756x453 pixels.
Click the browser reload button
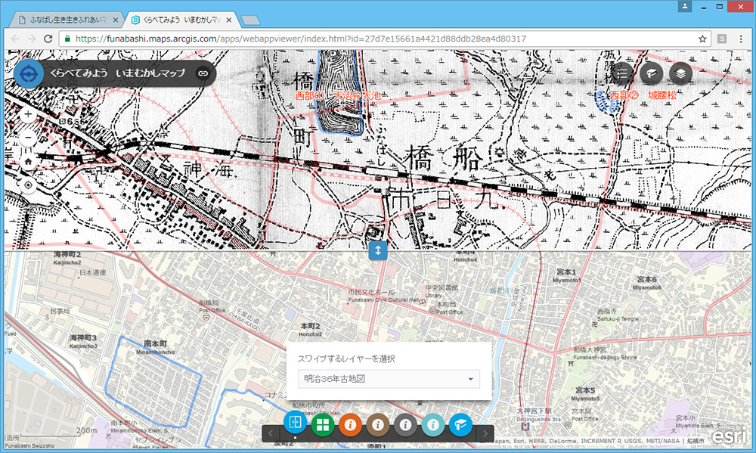[x=48, y=38]
